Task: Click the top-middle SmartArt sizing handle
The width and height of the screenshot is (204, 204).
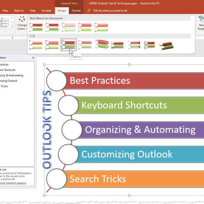Action: (x=129, y=65)
